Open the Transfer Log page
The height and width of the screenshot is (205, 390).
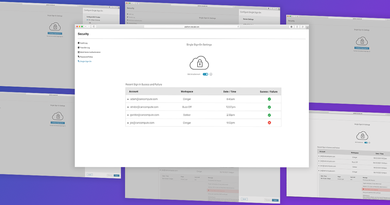[x=84, y=48]
